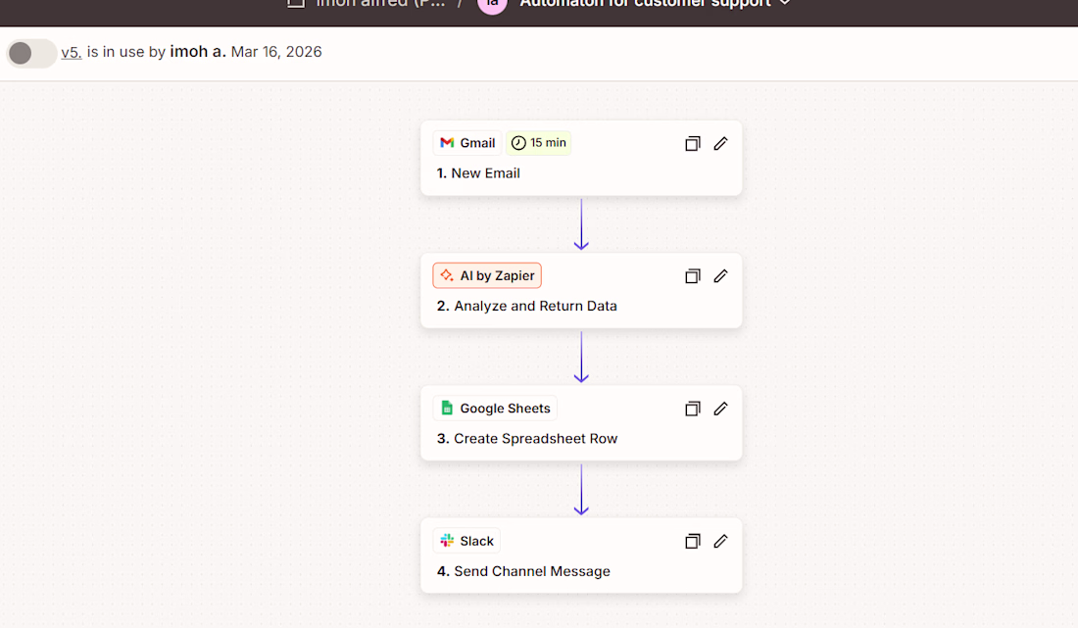Click the Gmail app icon in step 1
This screenshot has width=1078, height=628.
click(x=447, y=143)
